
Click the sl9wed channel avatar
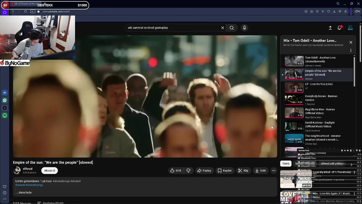point(17,171)
